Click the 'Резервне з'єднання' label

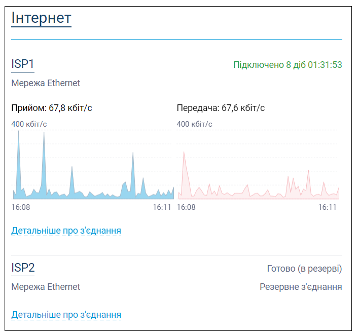point(301,287)
